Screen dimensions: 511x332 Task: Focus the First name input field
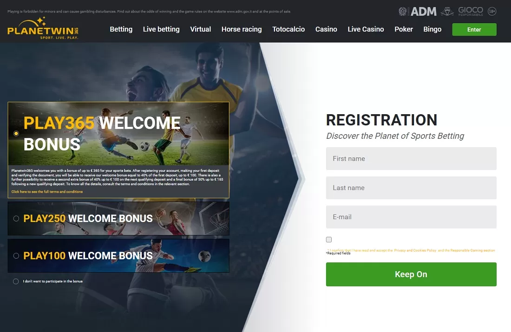tap(411, 159)
